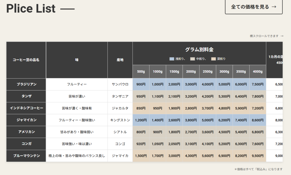Click the コーヒー豆の品名 column header

[x=26, y=60]
